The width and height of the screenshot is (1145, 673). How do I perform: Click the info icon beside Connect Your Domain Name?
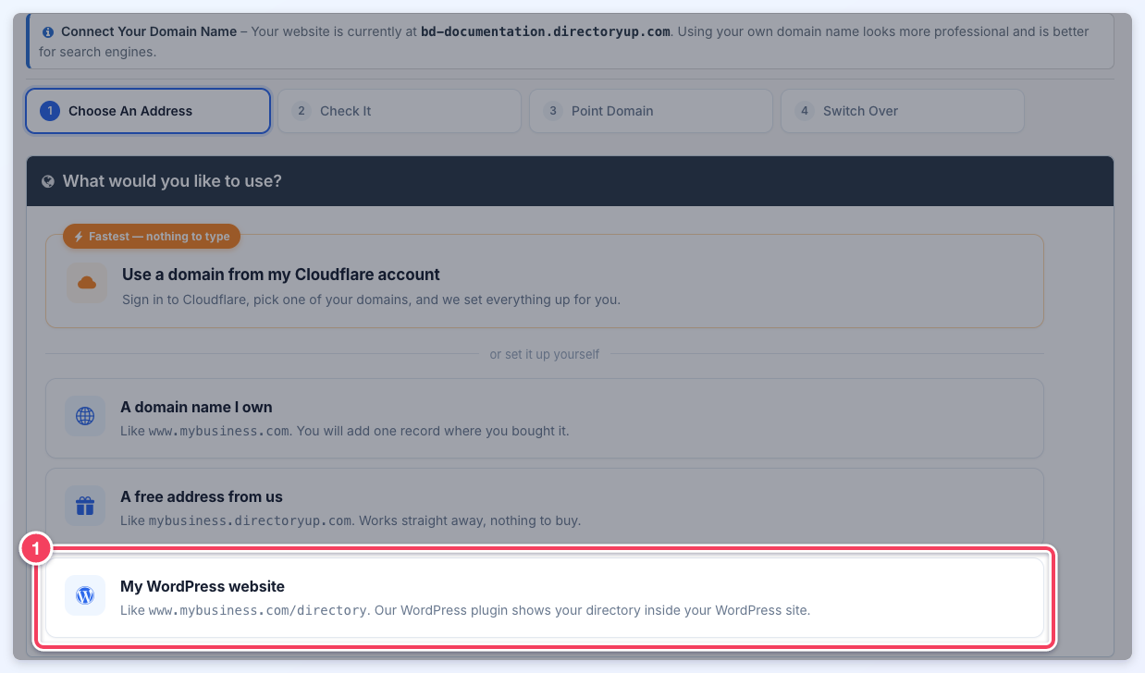coord(48,31)
